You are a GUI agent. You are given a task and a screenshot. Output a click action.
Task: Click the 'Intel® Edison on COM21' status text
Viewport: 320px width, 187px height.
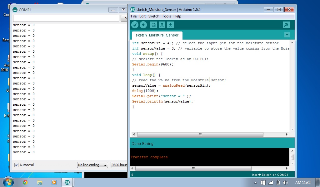[270, 175]
